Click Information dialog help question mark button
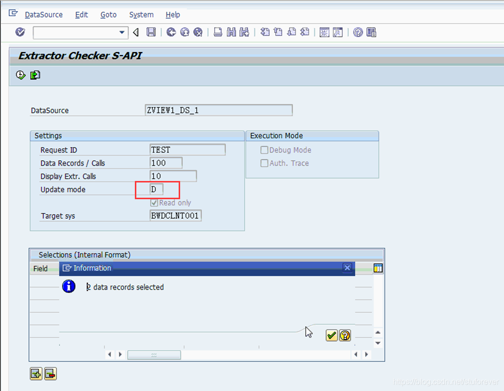504x391 pixels. coord(345,335)
